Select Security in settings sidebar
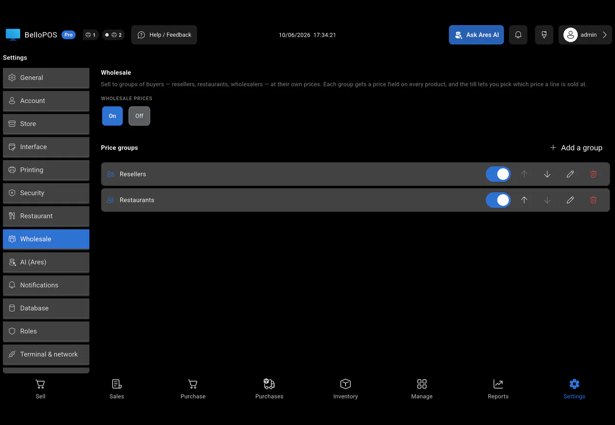The height and width of the screenshot is (425, 615). (x=46, y=193)
